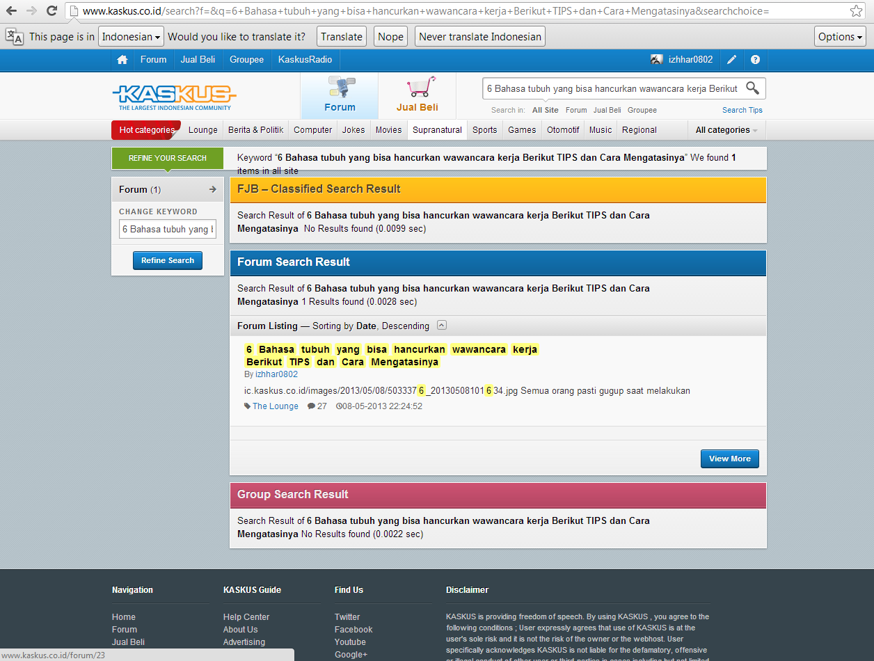874x661 pixels.
Task: Click the Date sort label
Action: pyautogui.click(x=366, y=326)
